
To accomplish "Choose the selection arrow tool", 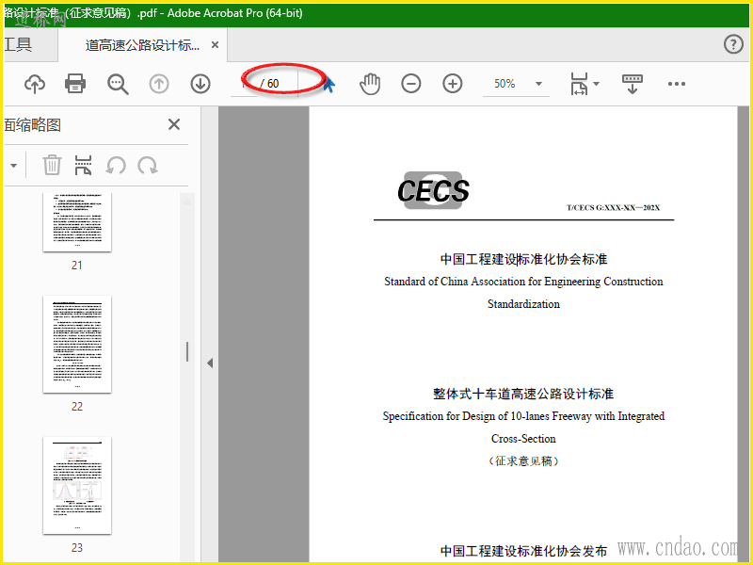I will click(x=328, y=84).
